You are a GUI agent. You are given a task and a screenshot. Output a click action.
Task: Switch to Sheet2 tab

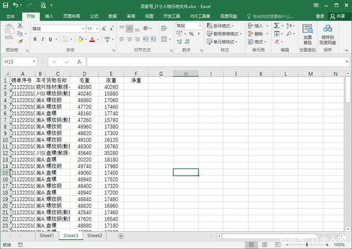click(x=95, y=236)
